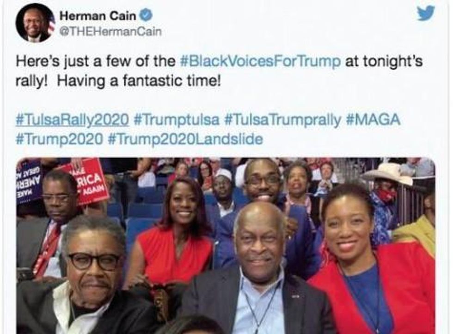
Task: Click the Twitter bird logo icon
Action: 426,13
